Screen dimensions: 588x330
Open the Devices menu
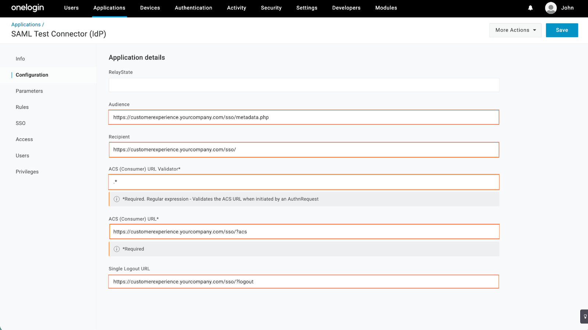click(x=150, y=8)
